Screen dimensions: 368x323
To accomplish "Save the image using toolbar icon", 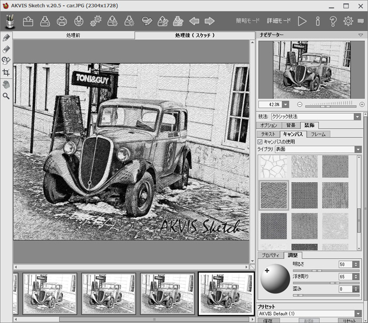I will coord(45,21).
